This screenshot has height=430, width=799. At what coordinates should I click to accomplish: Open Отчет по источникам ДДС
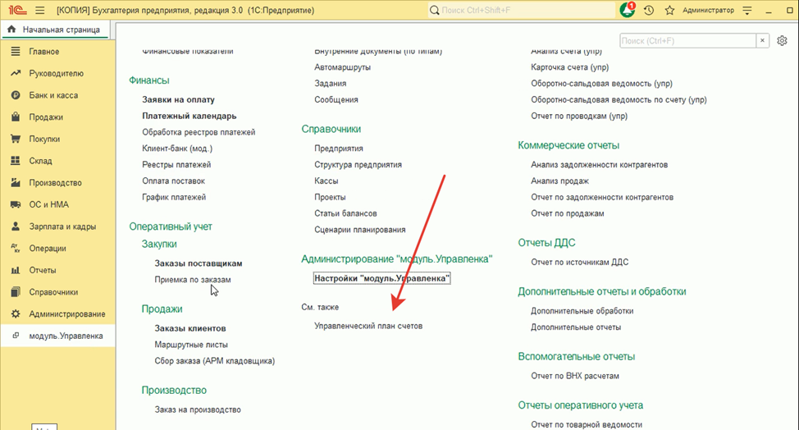tap(579, 262)
